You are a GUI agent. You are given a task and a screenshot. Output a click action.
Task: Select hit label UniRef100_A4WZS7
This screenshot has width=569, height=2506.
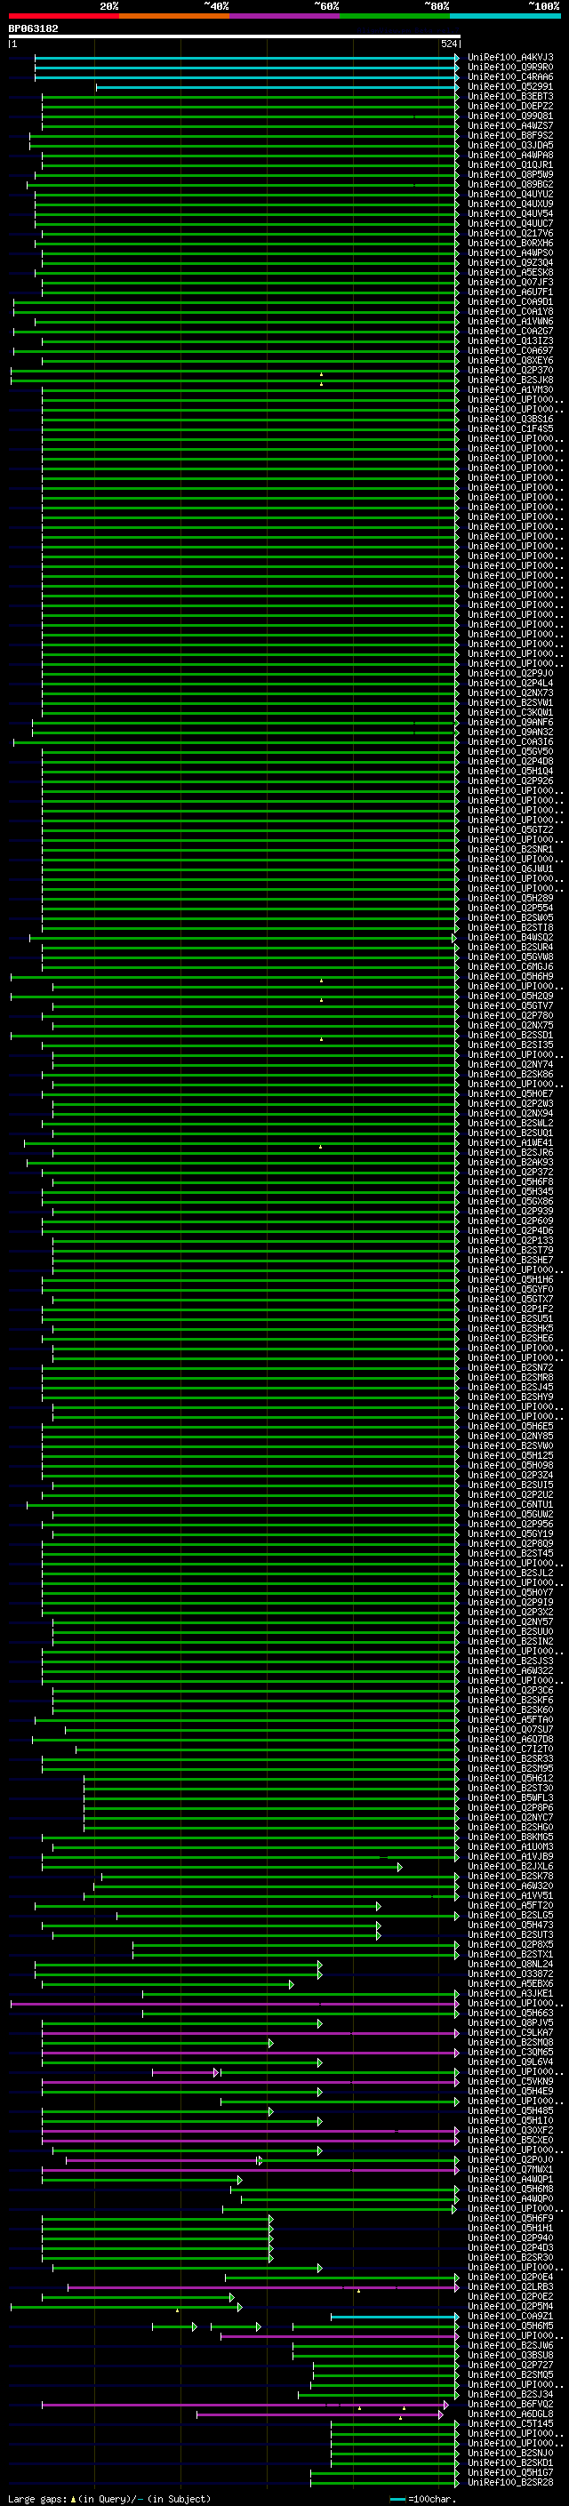click(x=510, y=125)
